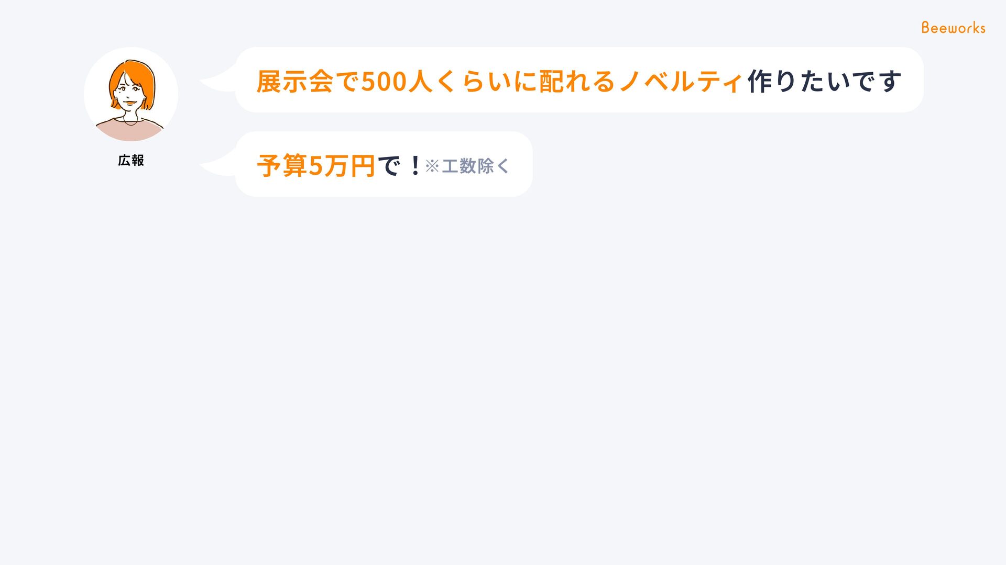Click the first speech bubble about novelty
Viewport: 1006px width, 565px height.
579,80
